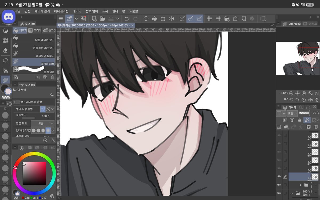This screenshot has height=200, width=320.
Task: Open the 편집 menu
Action: click(27, 11)
